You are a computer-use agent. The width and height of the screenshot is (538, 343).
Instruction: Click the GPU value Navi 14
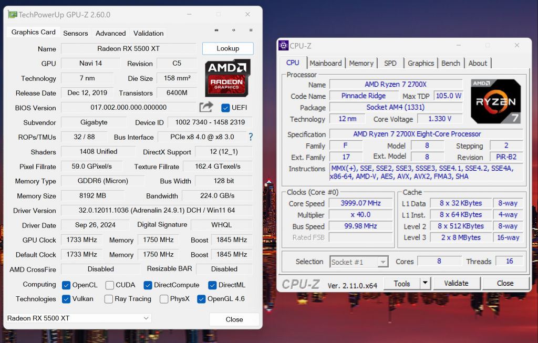pyautogui.click(x=90, y=64)
